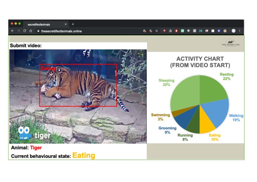The height and width of the screenshot is (182, 257).
Task: Click the Submit video: heading
Action: point(26,46)
